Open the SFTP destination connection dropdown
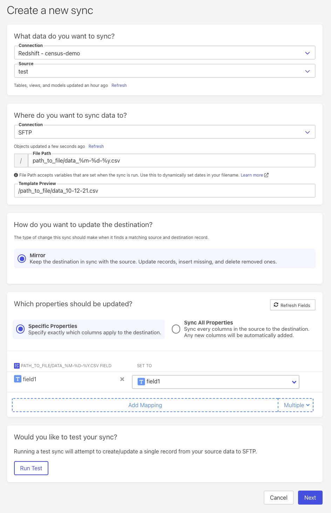The width and height of the screenshot is (331, 513). point(164,132)
